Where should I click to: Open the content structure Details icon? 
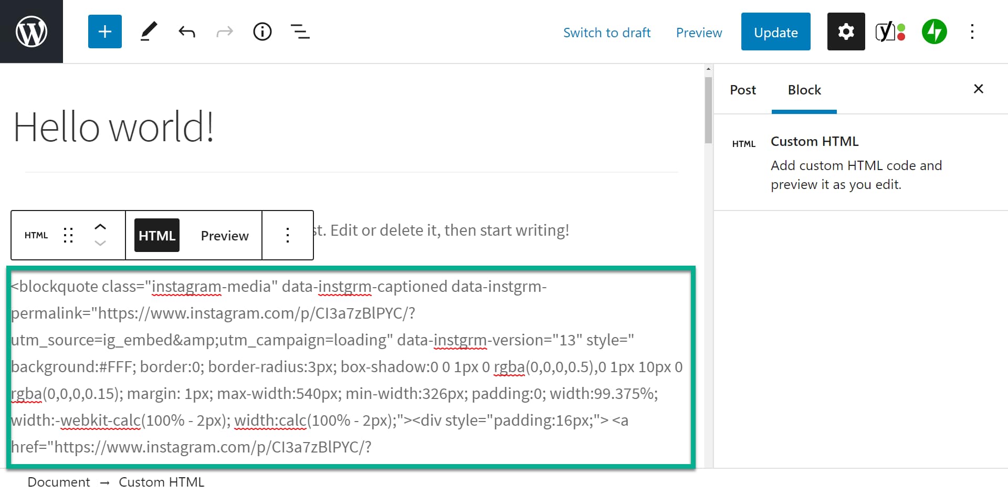262,31
